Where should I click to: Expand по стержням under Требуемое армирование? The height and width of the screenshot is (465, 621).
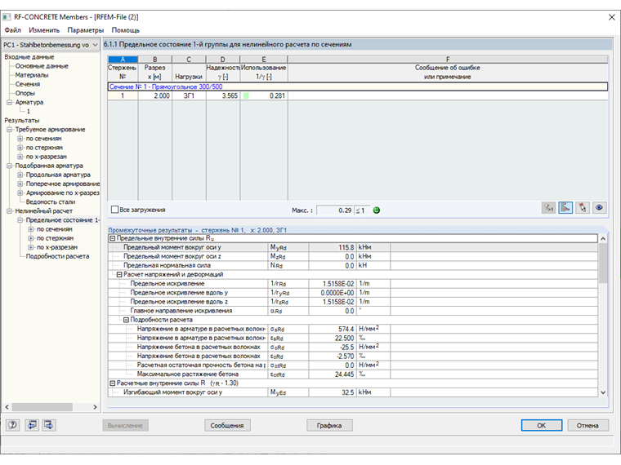[20, 148]
